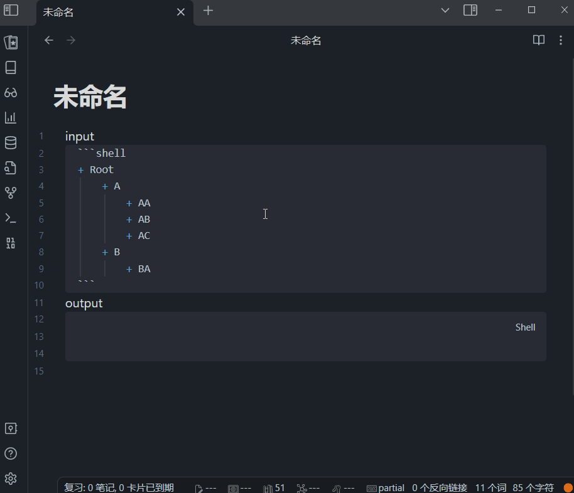
Task: Click line number 15 in the gutter
Action: click(x=39, y=371)
